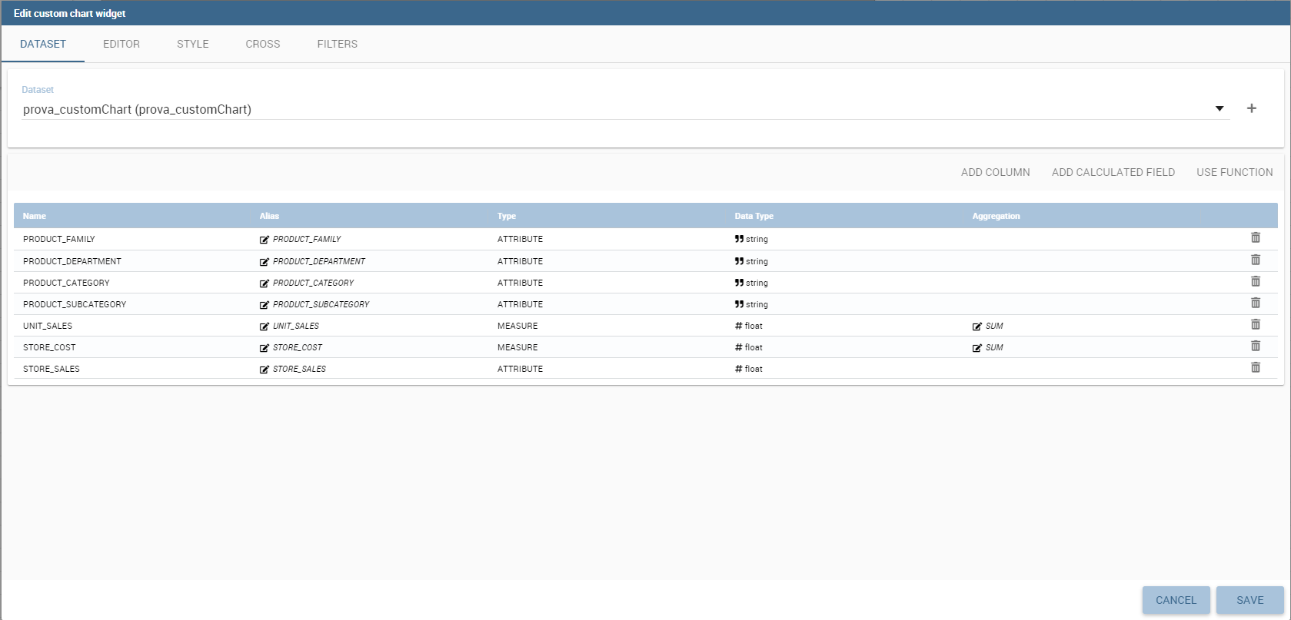Screen dimensions: 1291x620
Task: Click the Aggregation column header
Action: pos(997,216)
